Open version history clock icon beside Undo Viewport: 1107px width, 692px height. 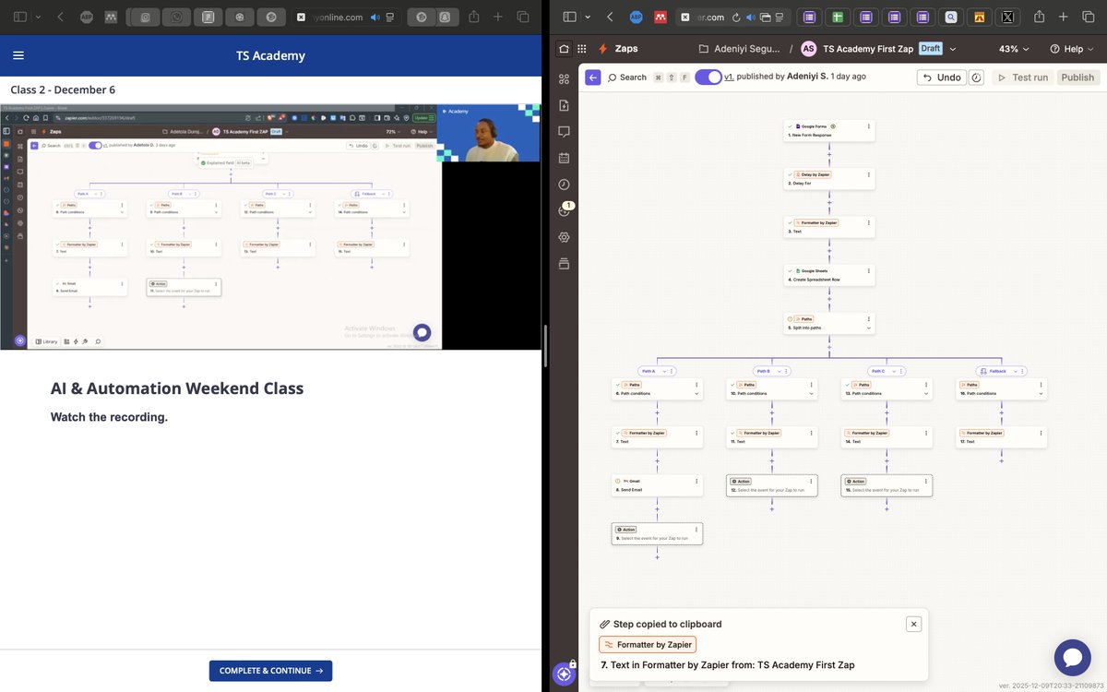pyautogui.click(x=977, y=78)
